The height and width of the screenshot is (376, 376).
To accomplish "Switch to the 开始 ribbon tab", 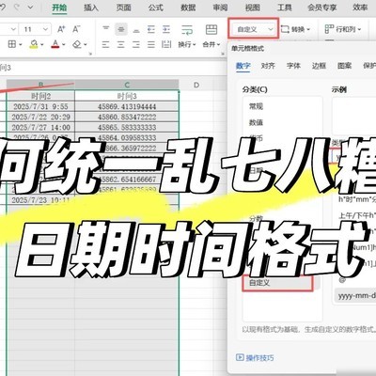I will (59, 8).
